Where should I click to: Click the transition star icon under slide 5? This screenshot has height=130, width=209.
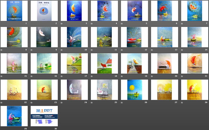pyautogui.click(x=122, y=24)
